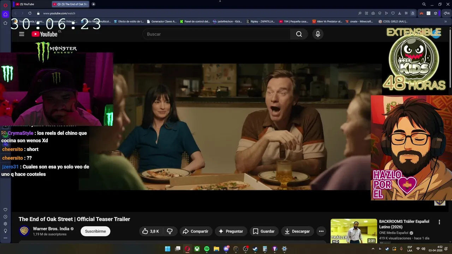The width and height of the screenshot is (452, 254).
Task: Open the browser AI assistant button
Action: pos(447,13)
